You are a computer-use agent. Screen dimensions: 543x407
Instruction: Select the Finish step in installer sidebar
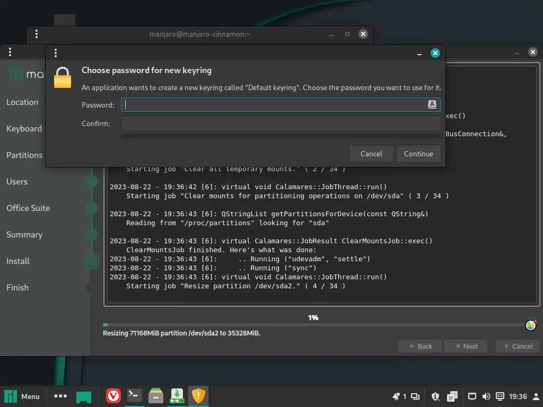pos(17,288)
